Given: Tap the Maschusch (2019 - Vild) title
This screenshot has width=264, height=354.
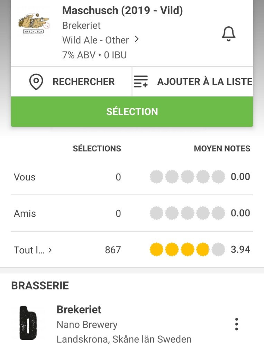Looking at the screenshot, I should (122, 11).
